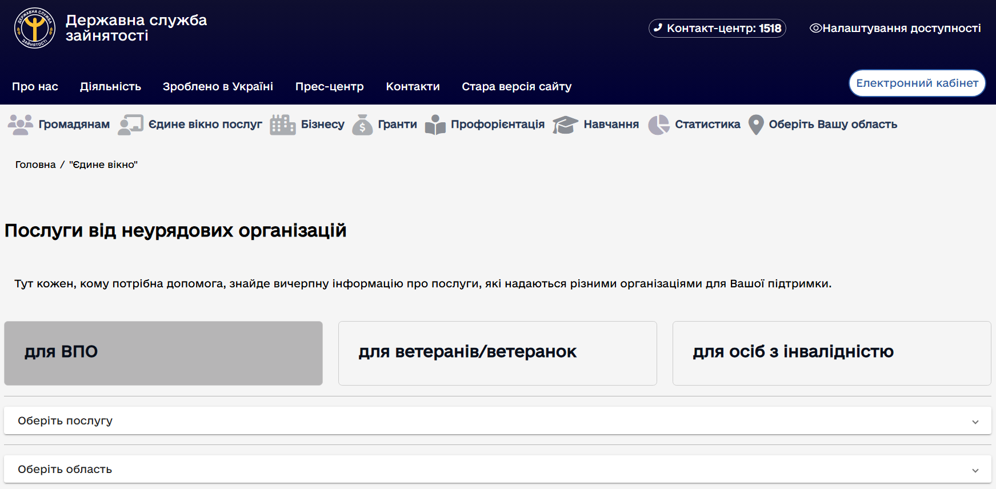Image resolution: width=996 pixels, height=489 pixels.
Task: Switch to для ветеранів/ветеранок tab
Action: (497, 353)
